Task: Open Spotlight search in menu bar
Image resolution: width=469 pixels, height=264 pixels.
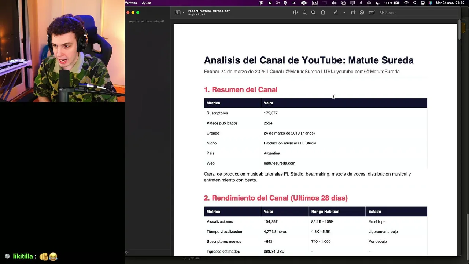Action: tap(415, 3)
